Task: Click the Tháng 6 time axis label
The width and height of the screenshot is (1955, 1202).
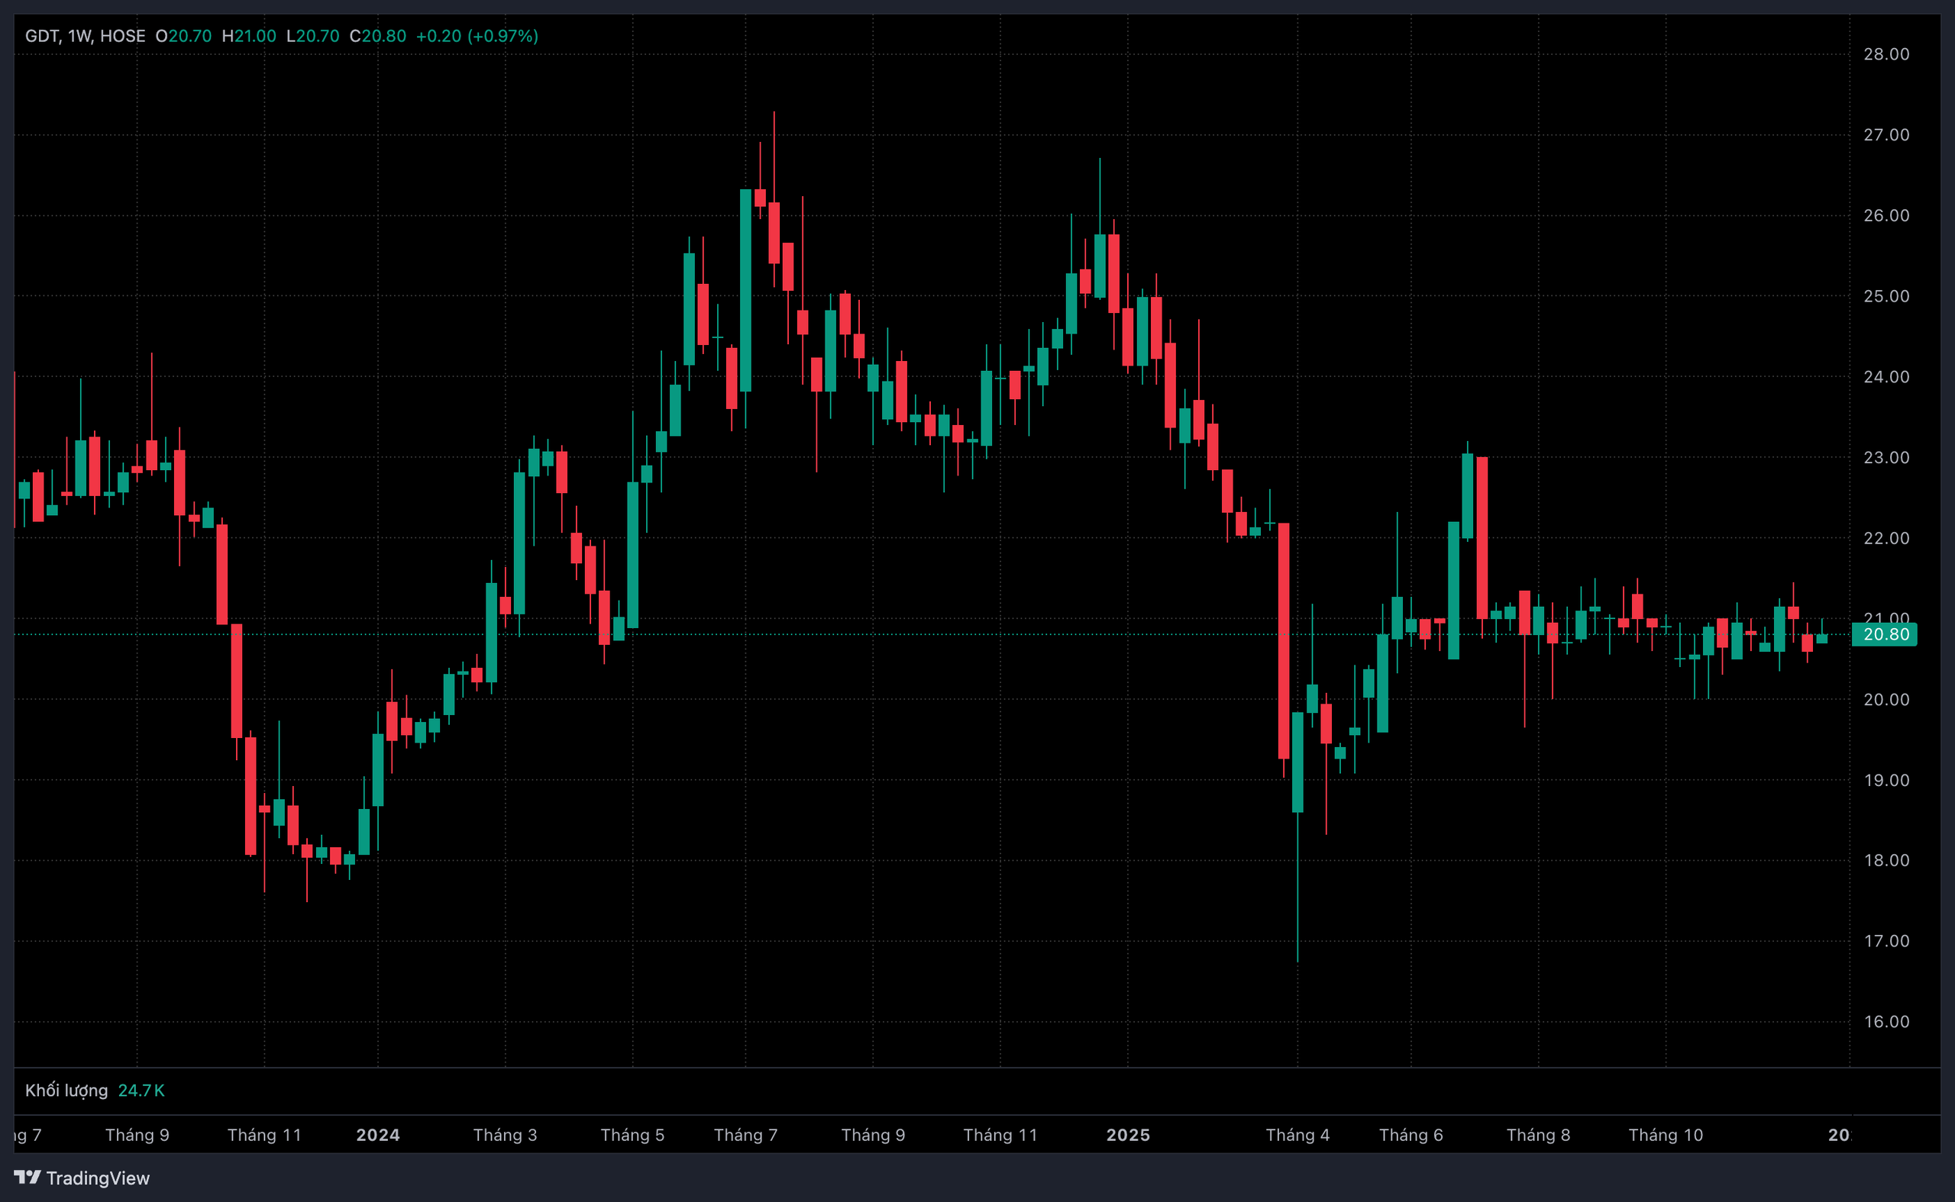Action: [x=1411, y=1134]
